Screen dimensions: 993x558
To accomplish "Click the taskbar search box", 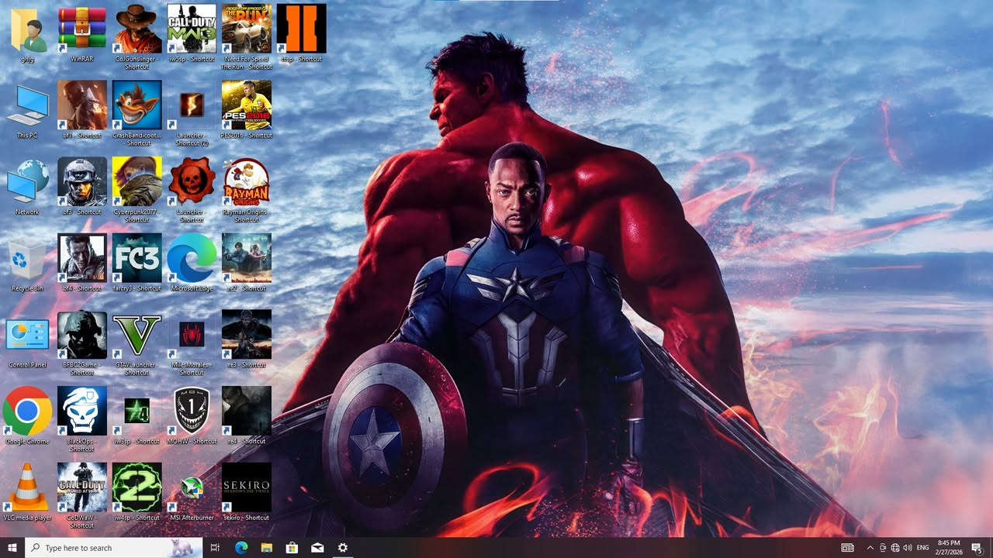I will point(114,548).
